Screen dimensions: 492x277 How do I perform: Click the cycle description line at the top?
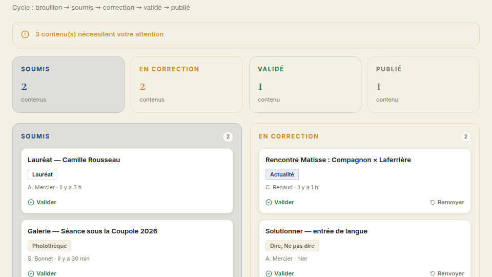(x=101, y=8)
